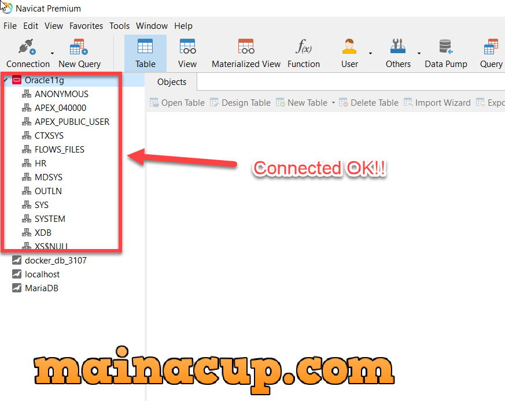Viewport: 505px width, 401px height.
Task: Select the OUTLN schema
Action: [x=48, y=191]
